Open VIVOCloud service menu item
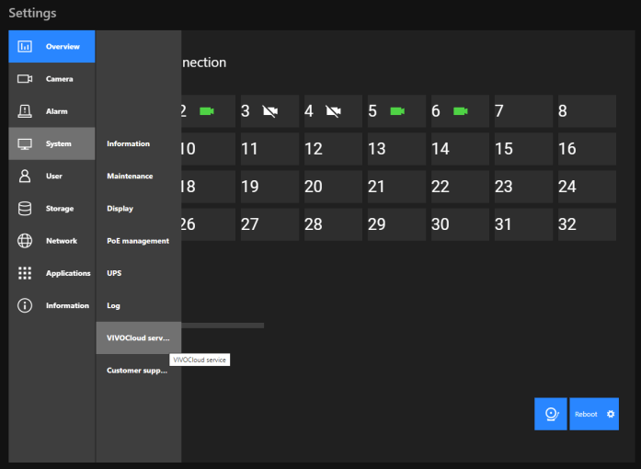641x469 pixels. click(x=138, y=337)
